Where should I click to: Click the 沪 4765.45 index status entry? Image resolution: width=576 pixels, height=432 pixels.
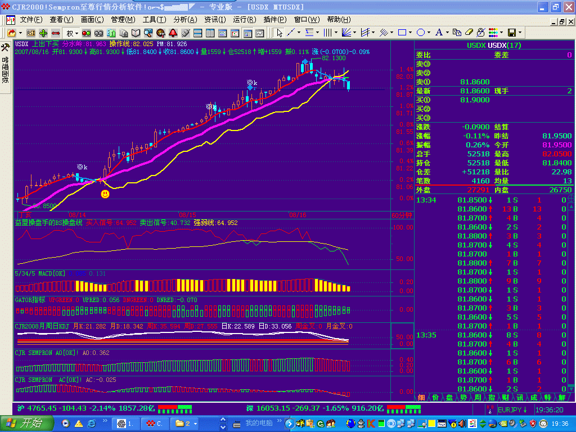(x=86, y=408)
